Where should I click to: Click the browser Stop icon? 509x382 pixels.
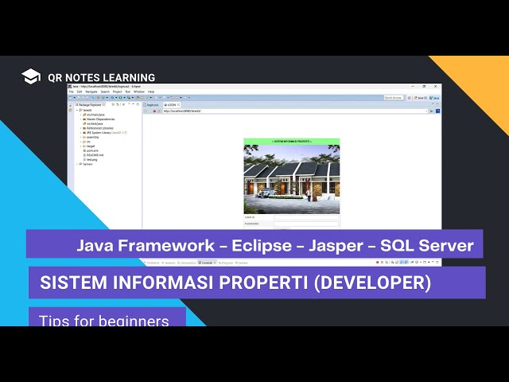coord(154,111)
